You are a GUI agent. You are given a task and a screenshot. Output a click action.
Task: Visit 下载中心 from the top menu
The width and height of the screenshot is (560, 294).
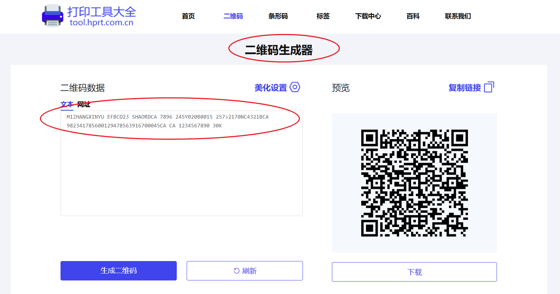[368, 16]
